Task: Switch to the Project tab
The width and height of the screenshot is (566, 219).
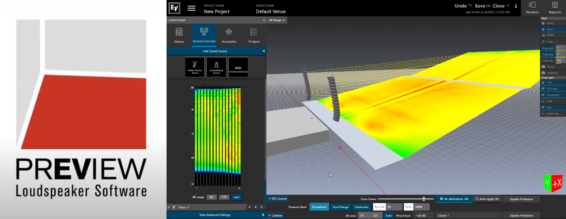Action: coord(254,35)
